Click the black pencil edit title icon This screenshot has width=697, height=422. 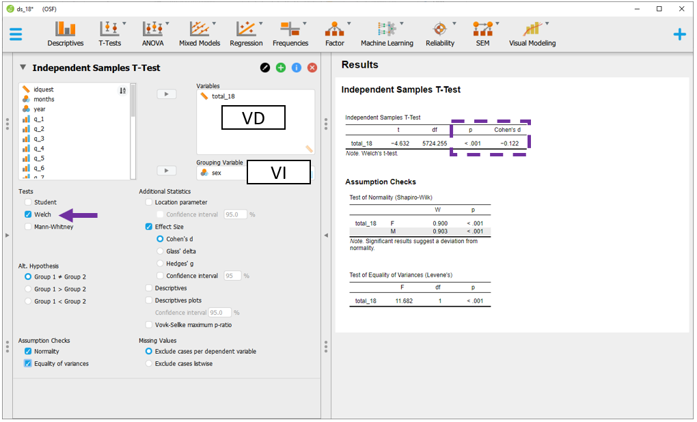[x=265, y=68]
